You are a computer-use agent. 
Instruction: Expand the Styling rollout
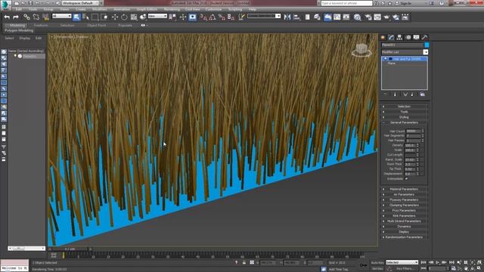pyautogui.click(x=405, y=117)
